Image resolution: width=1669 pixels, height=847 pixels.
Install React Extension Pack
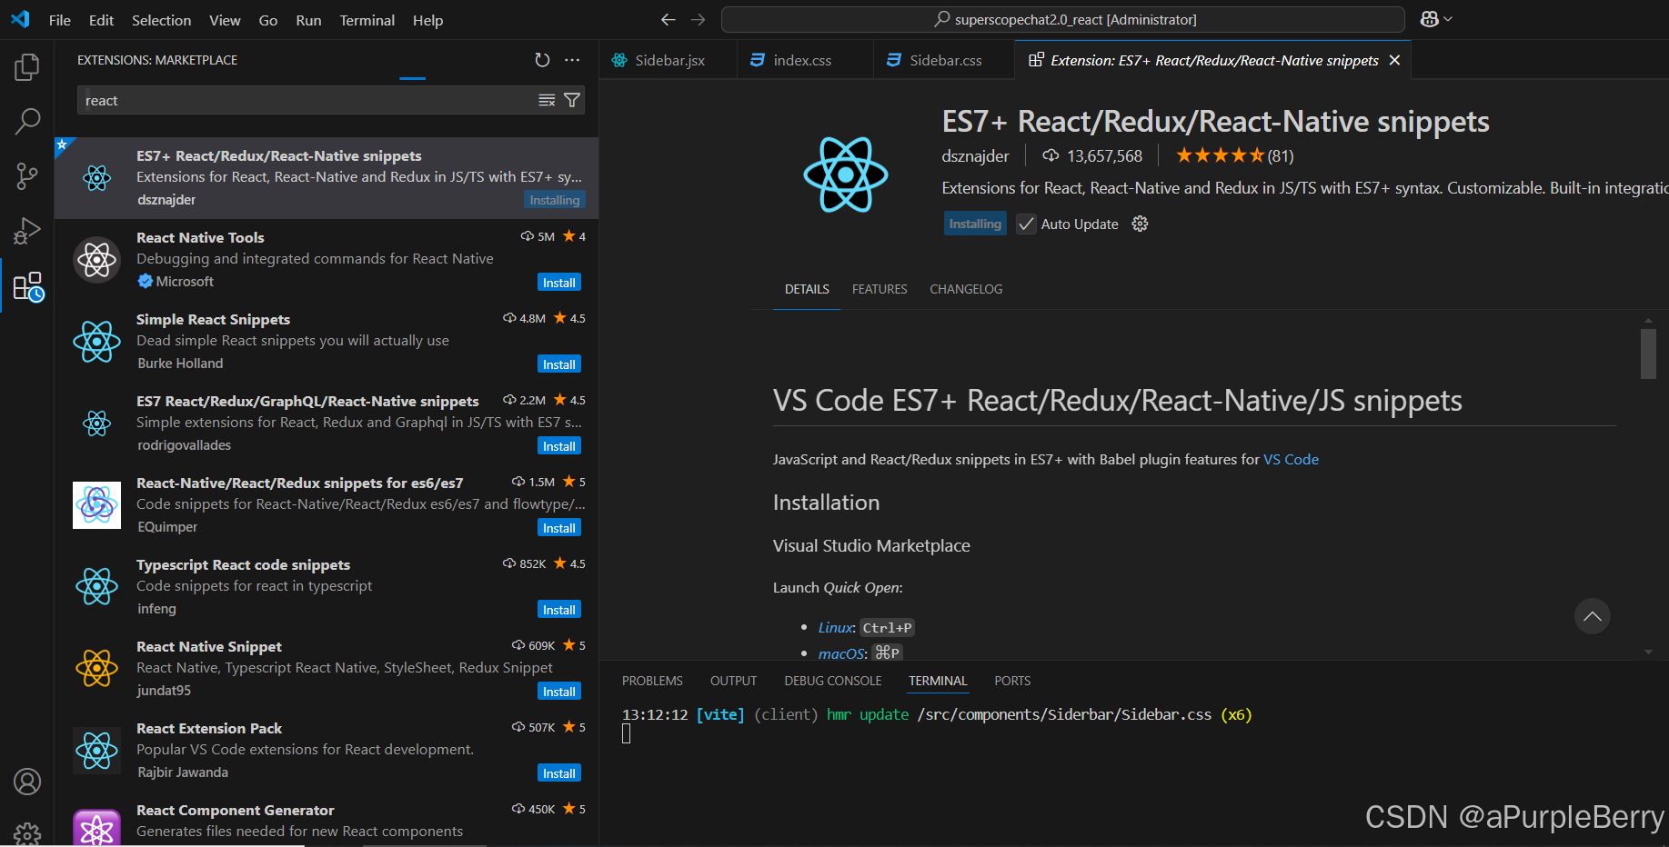point(558,773)
